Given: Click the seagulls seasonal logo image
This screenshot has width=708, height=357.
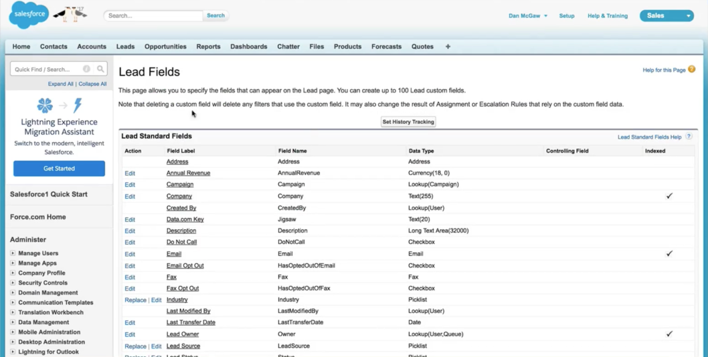Looking at the screenshot, I should point(70,13).
